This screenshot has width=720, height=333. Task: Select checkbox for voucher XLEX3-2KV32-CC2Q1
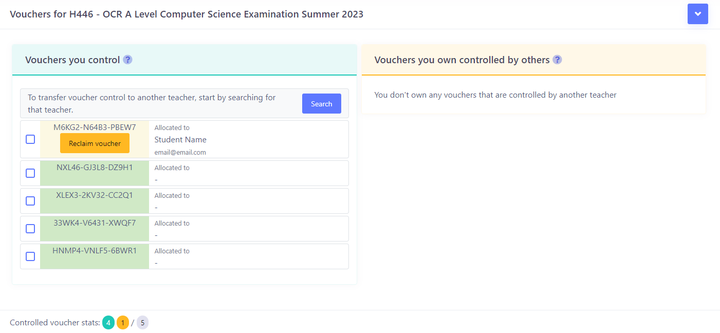coord(30,201)
